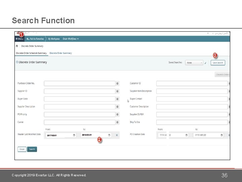Click icon right of Header Last Modified dates
This screenshot has width=242, height=182.
click(x=117, y=135)
